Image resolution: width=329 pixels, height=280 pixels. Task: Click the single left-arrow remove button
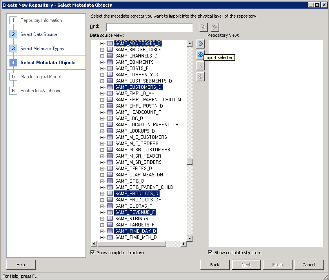coord(200,66)
